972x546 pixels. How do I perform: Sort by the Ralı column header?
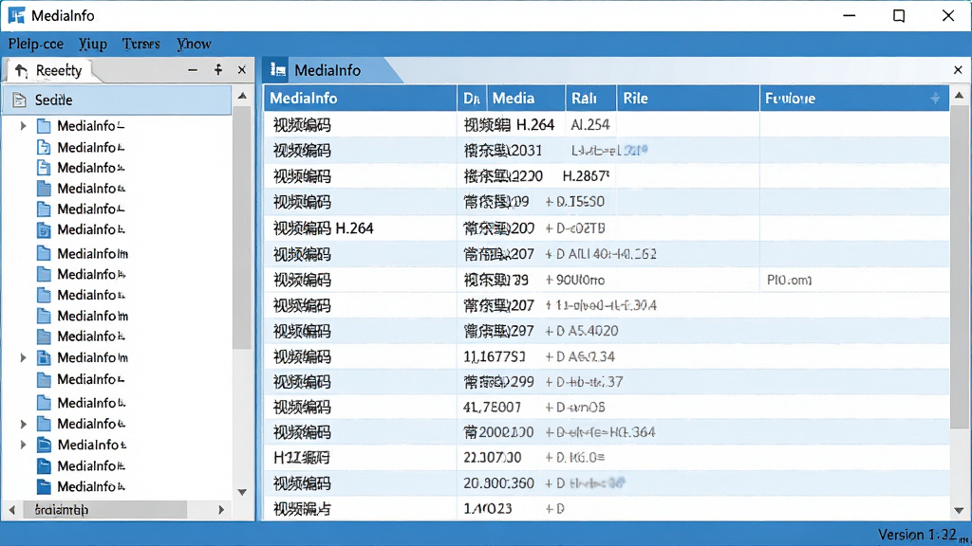pyautogui.click(x=590, y=98)
